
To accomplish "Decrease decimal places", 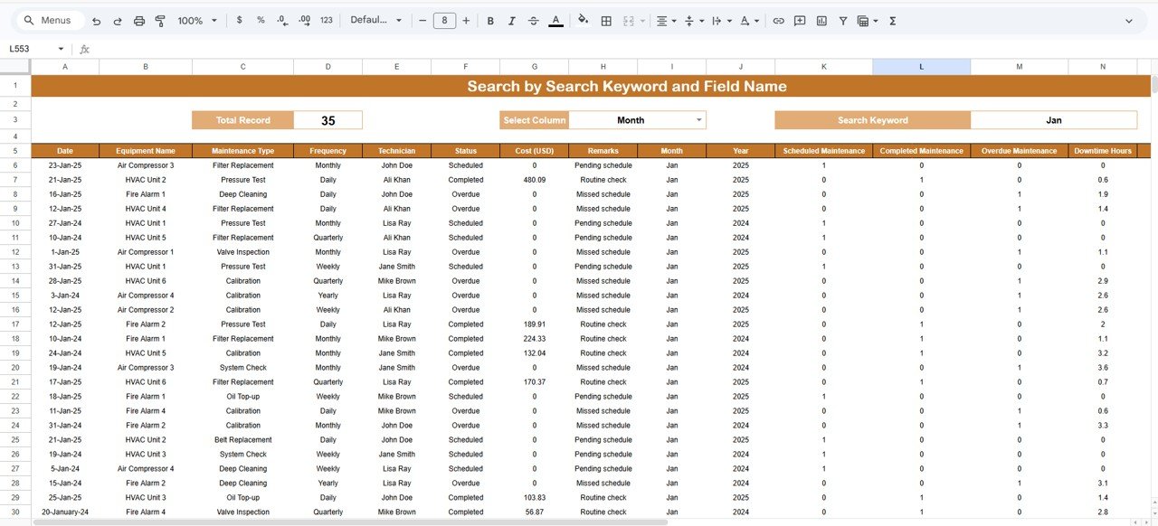I will click(282, 20).
